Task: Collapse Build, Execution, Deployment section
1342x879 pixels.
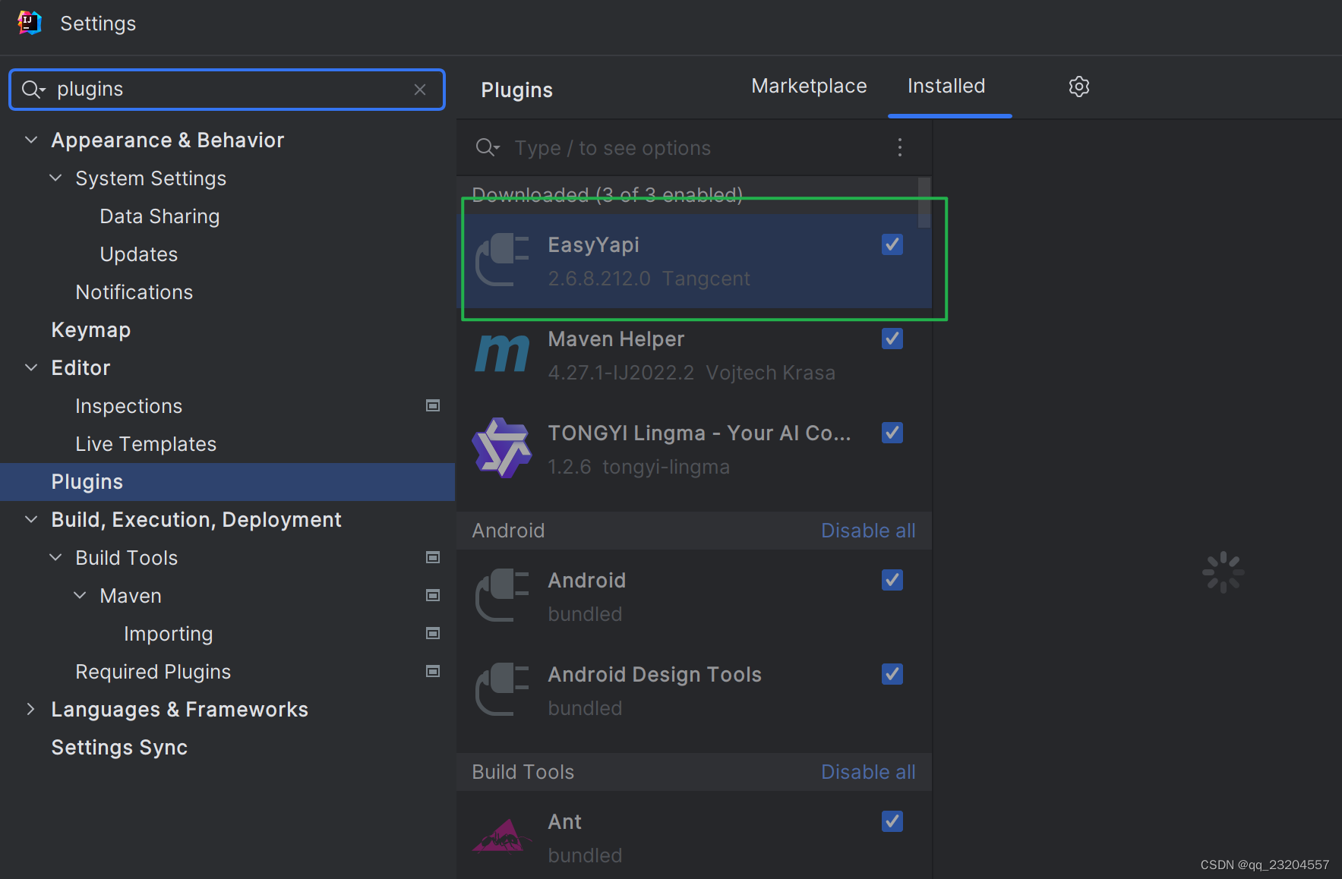Action: [x=31, y=519]
